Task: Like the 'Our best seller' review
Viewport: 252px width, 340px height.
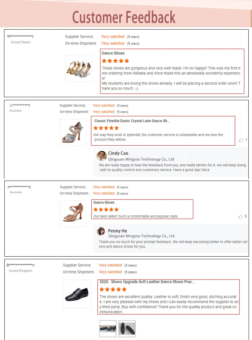Action: coord(240,217)
